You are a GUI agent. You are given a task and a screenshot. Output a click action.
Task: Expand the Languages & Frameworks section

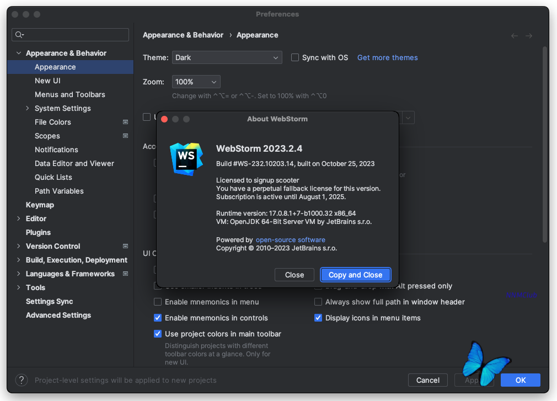click(x=18, y=274)
